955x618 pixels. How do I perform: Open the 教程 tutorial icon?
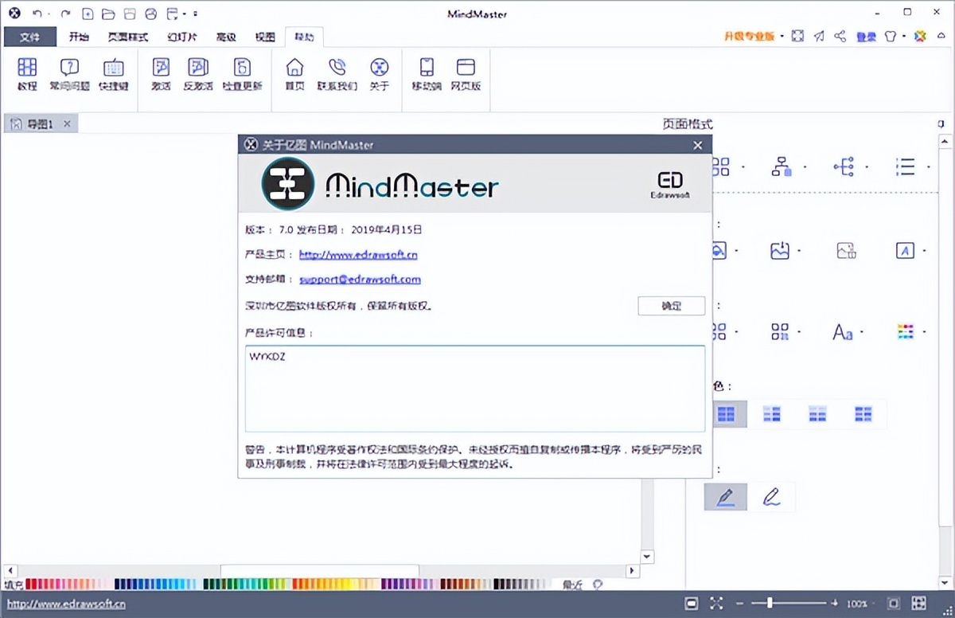[x=27, y=74]
